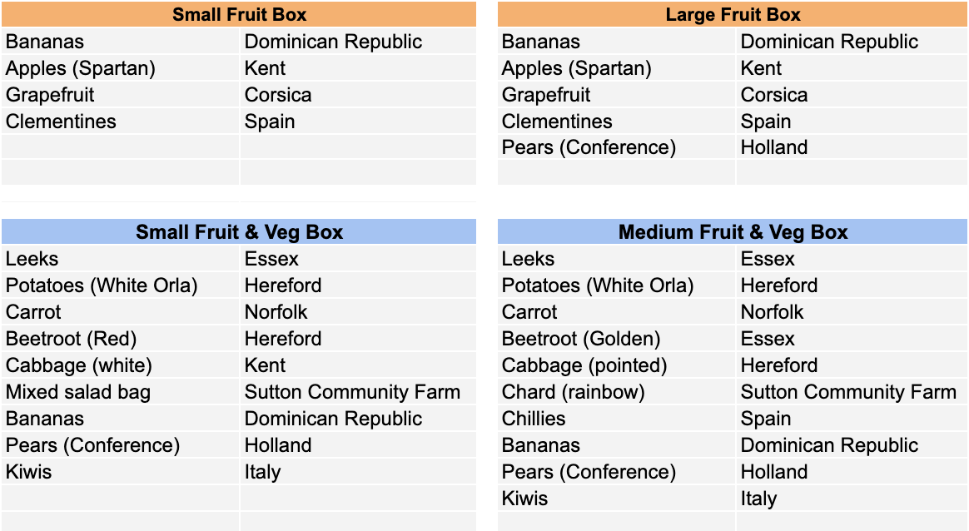This screenshot has width=969, height=531.
Task: Select the Cabbage (pointed) cell
Action: pyautogui.click(x=616, y=365)
